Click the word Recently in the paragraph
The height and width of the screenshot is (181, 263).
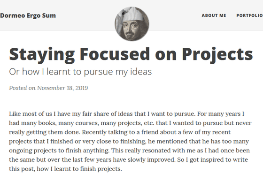(x=94, y=132)
